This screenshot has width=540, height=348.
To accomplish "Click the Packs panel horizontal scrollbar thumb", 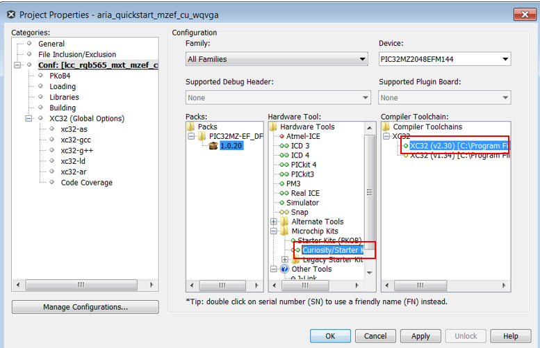I will coord(222,285).
